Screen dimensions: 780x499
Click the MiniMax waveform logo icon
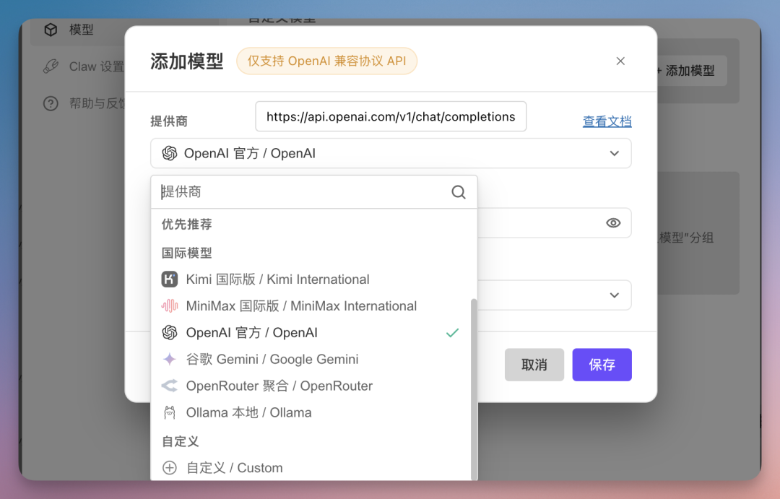pos(170,305)
